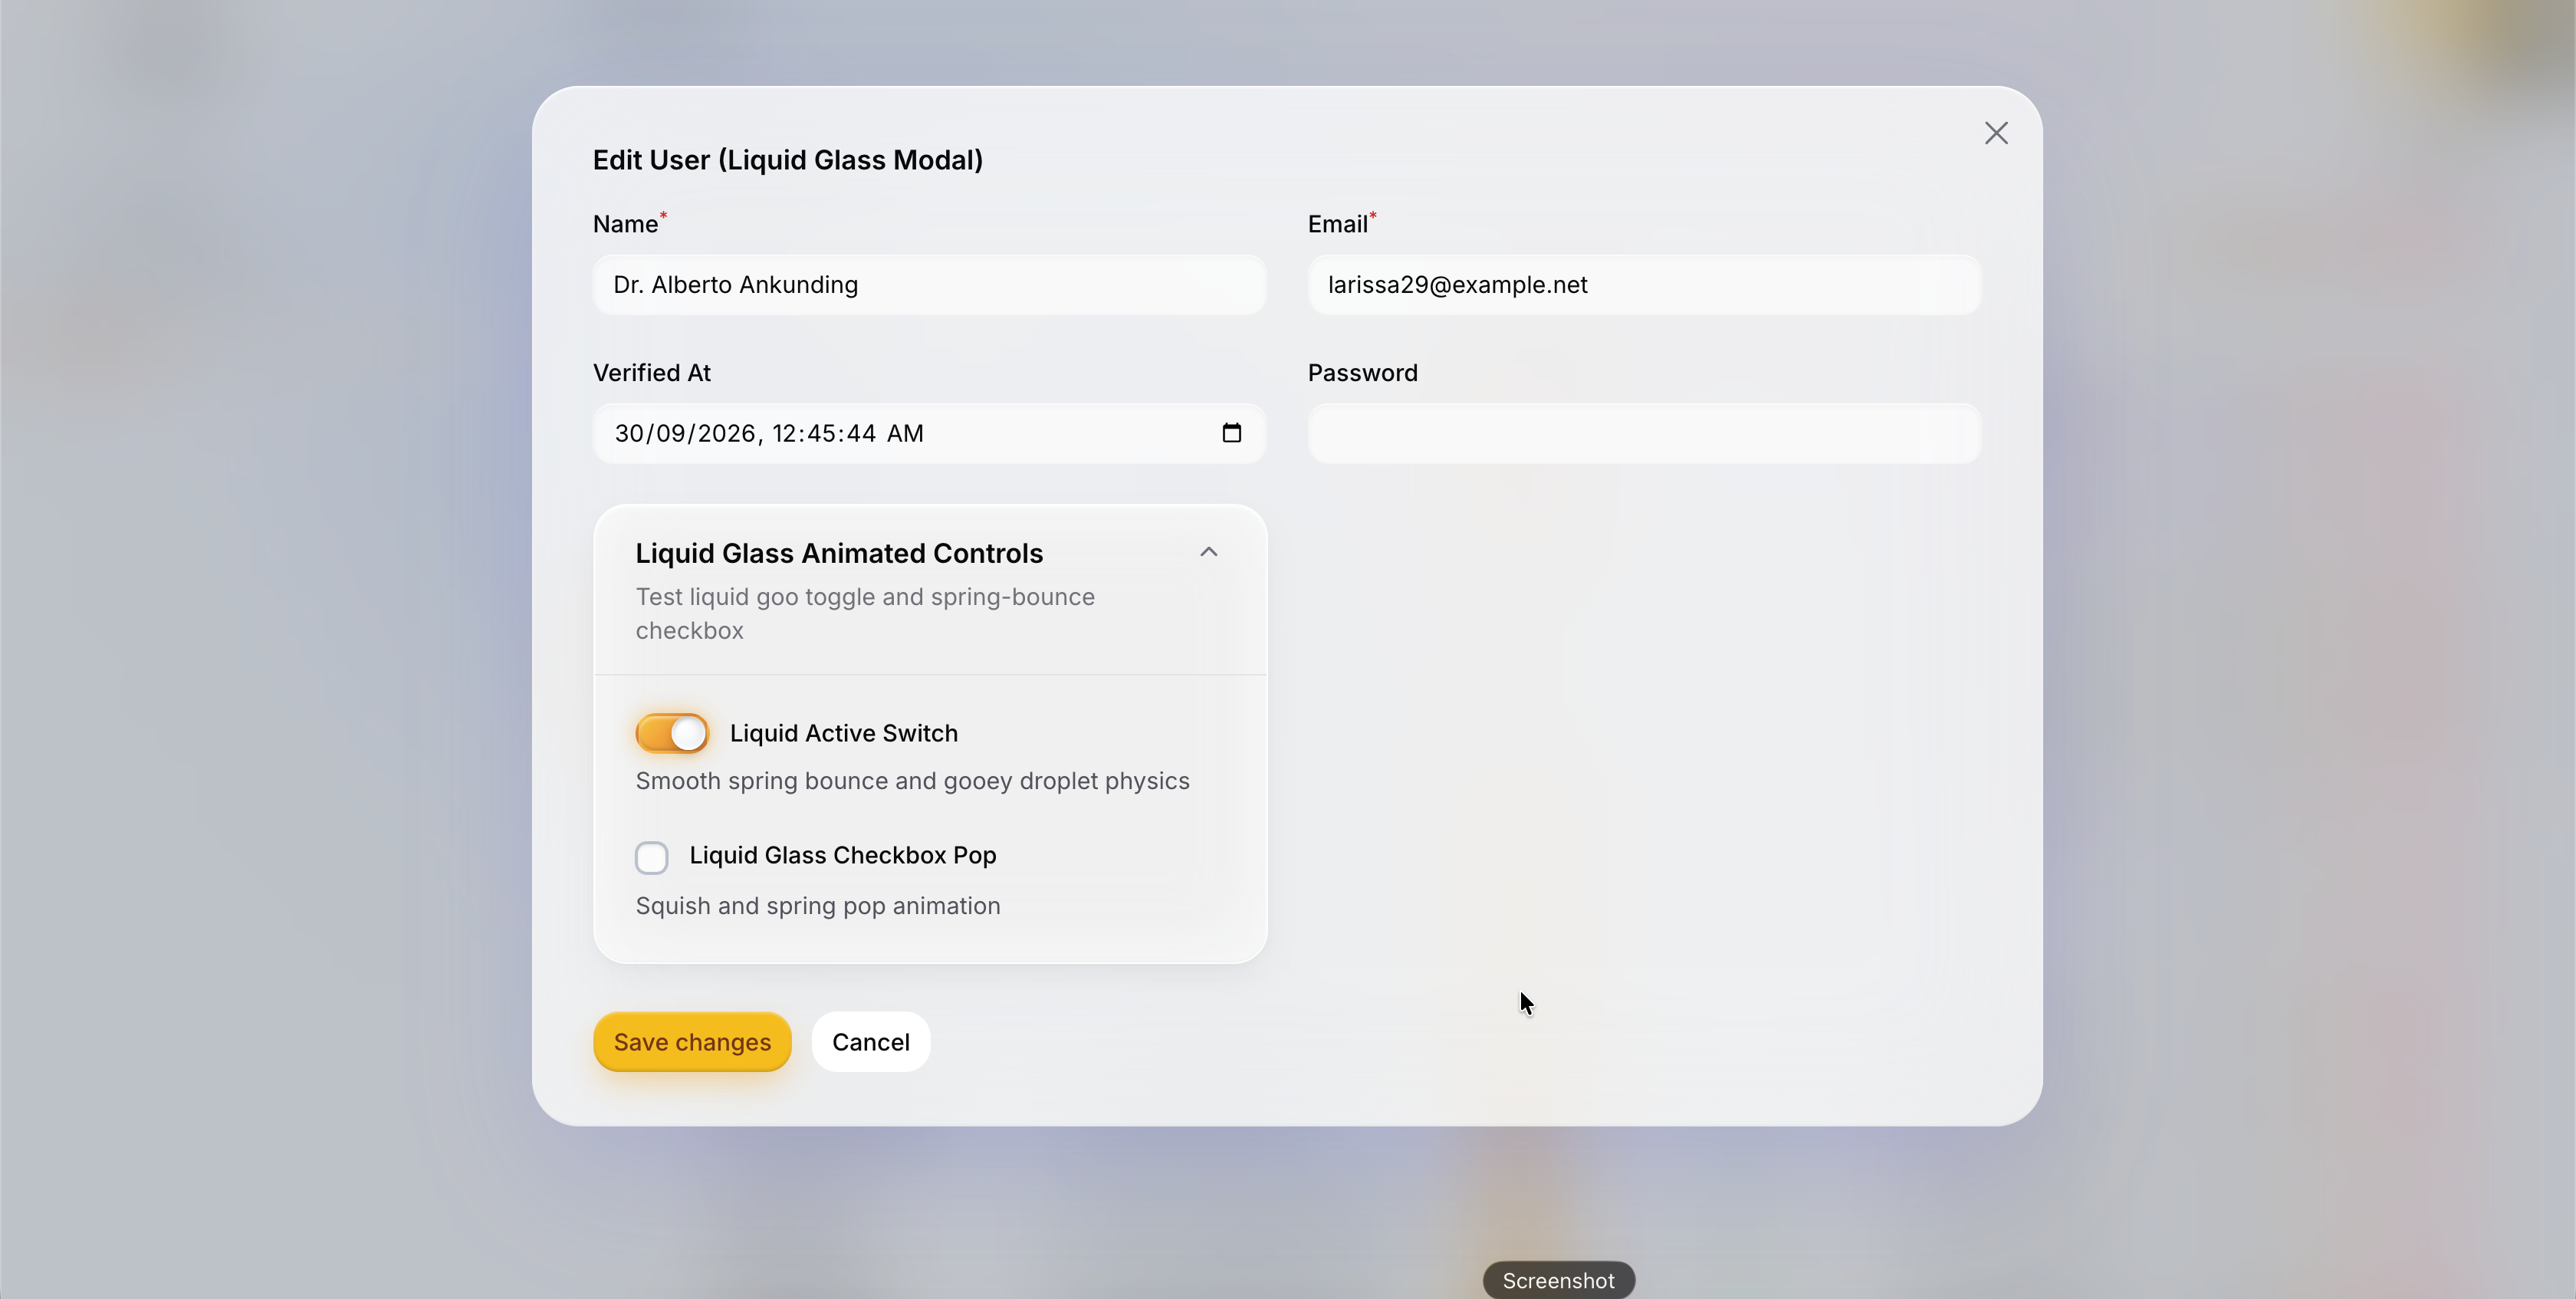Viewport: 2576px width, 1299px height.
Task: Click the Screenshot pill at bottom
Action: pos(1558,1281)
